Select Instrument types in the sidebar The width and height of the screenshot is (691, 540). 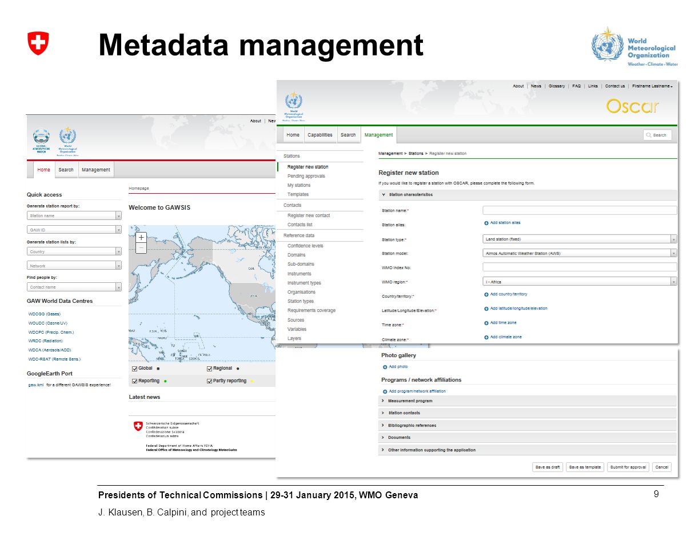(x=304, y=283)
